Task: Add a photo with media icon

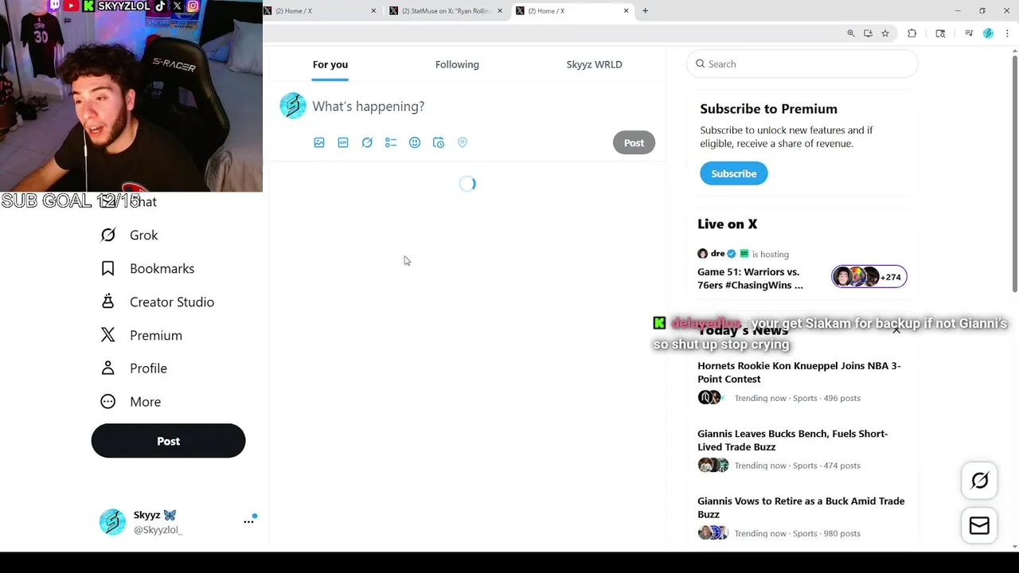Action: coord(319,142)
